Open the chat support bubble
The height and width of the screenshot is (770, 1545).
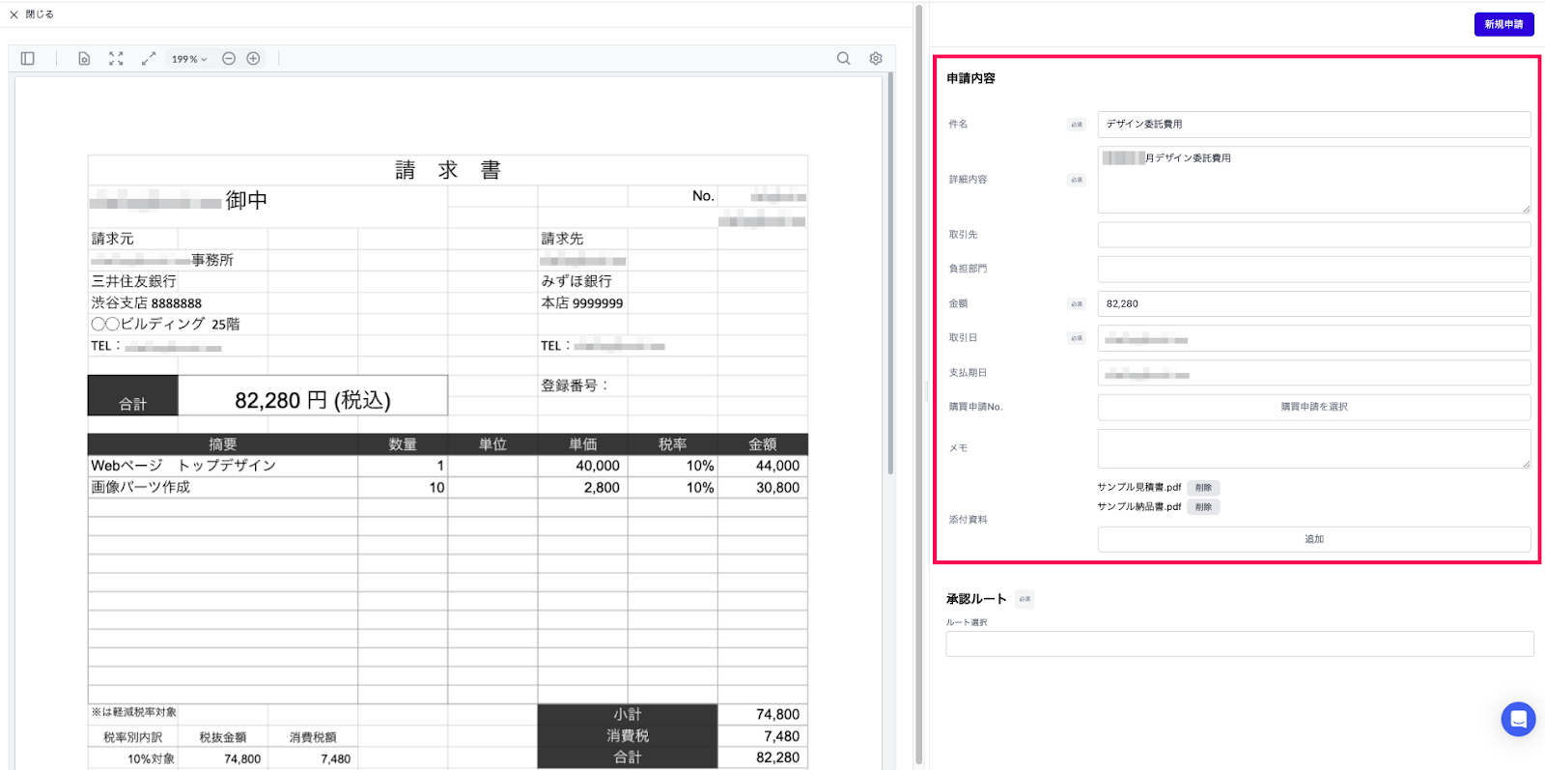click(1518, 719)
